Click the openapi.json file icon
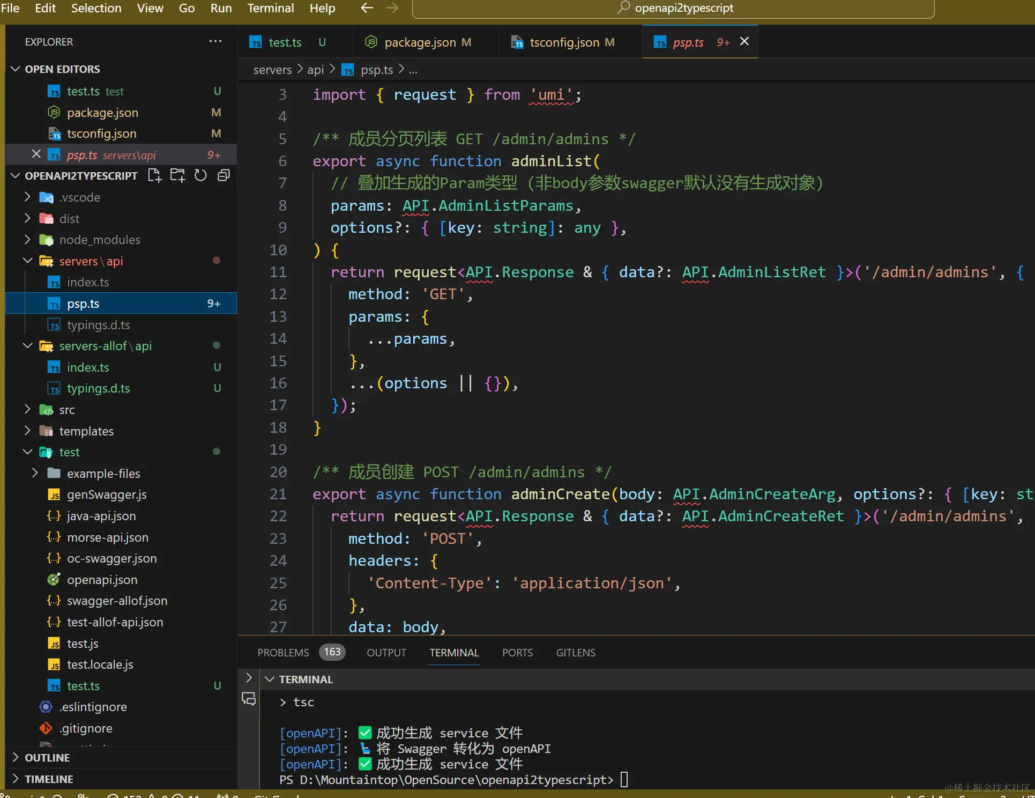 click(54, 580)
